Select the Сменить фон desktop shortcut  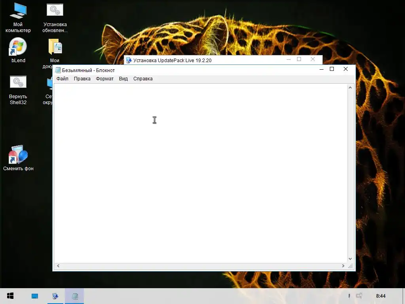[x=18, y=158]
